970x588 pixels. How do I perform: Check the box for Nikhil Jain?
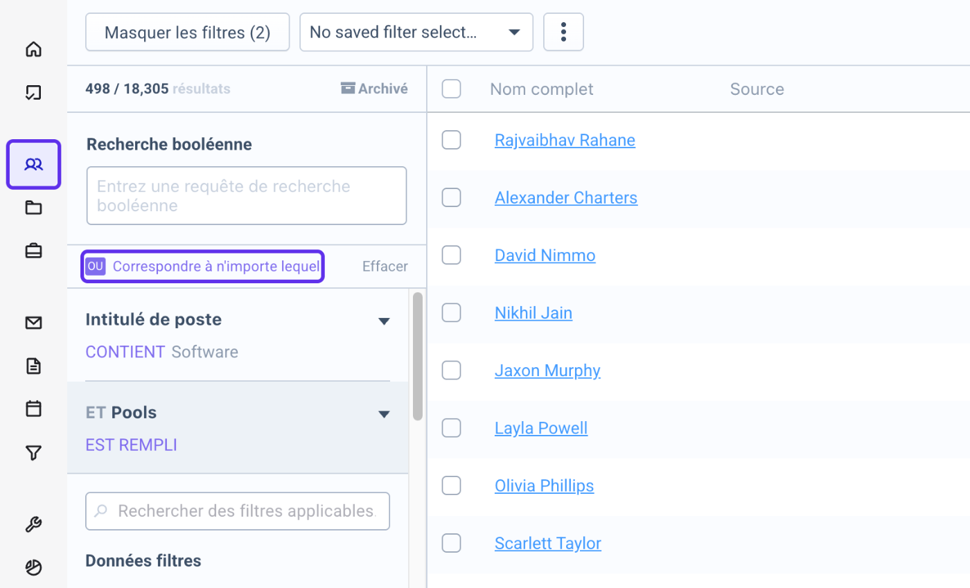tap(451, 313)
